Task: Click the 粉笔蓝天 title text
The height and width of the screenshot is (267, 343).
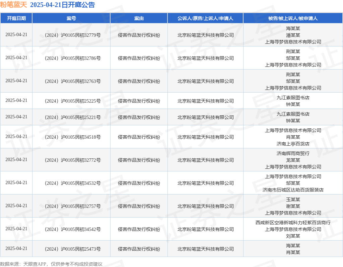Action: point(13,5)
